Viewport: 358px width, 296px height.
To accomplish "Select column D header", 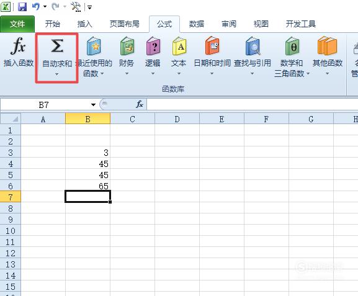I will [x=177, y=119].
